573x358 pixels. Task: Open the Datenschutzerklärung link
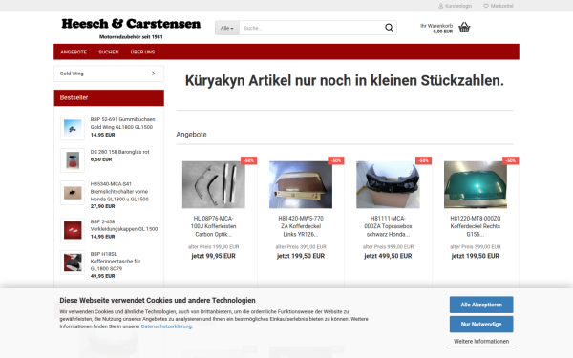[x=166, y=326]
